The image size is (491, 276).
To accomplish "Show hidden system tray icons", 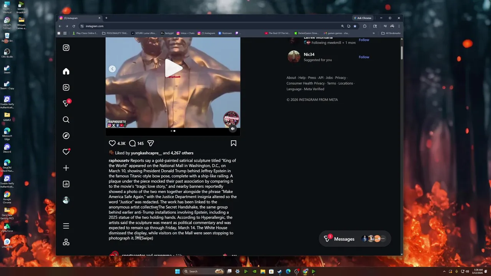I will click(x=444, y=271).
